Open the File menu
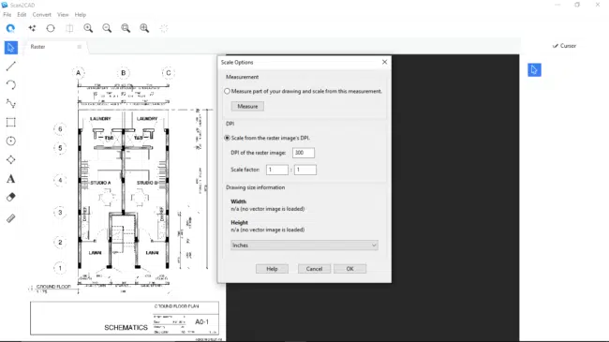Viewport: 609px width, 342px height. 7,15
